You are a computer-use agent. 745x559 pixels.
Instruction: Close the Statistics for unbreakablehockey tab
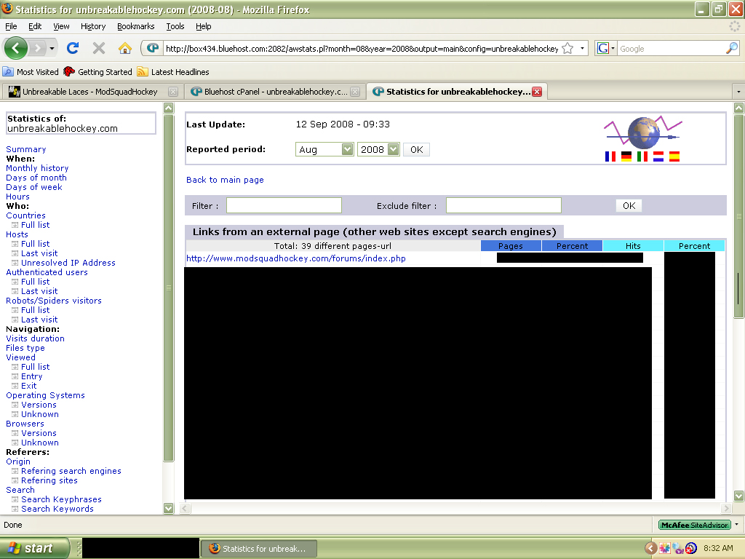tap(537, 92)
